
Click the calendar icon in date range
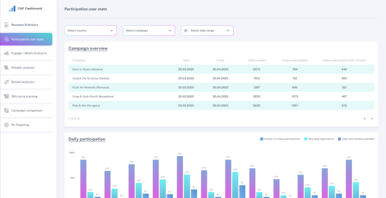[x=186, y=30]
